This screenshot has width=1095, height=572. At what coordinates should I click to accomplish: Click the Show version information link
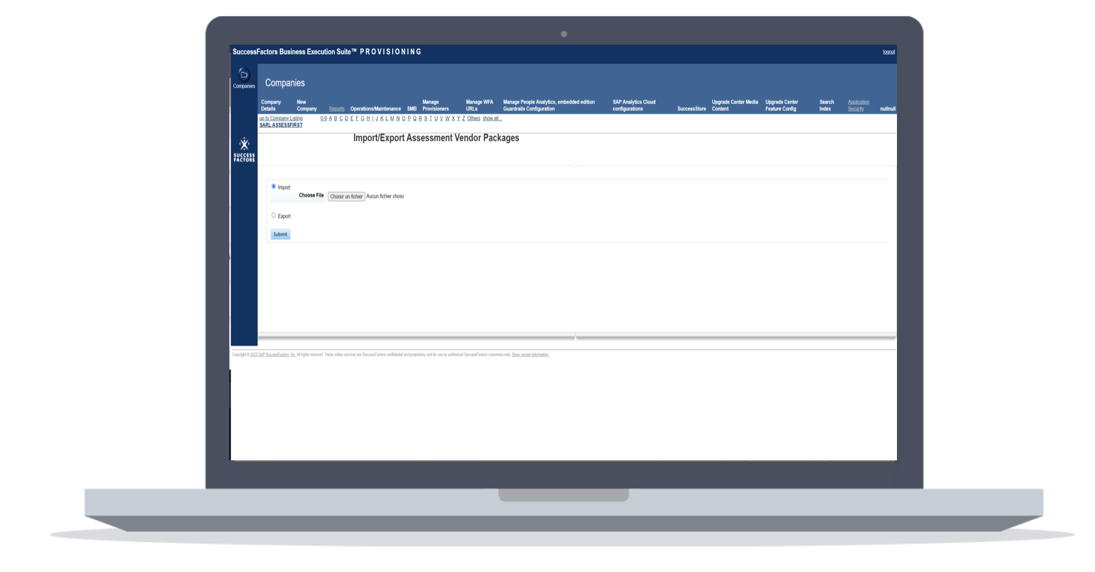[x=530, y=355]
